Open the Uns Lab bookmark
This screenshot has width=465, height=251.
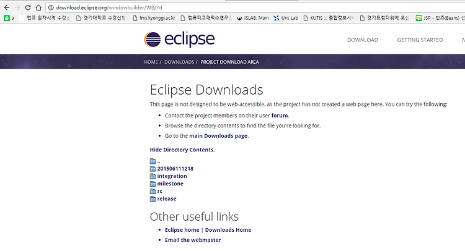[286, 18]
